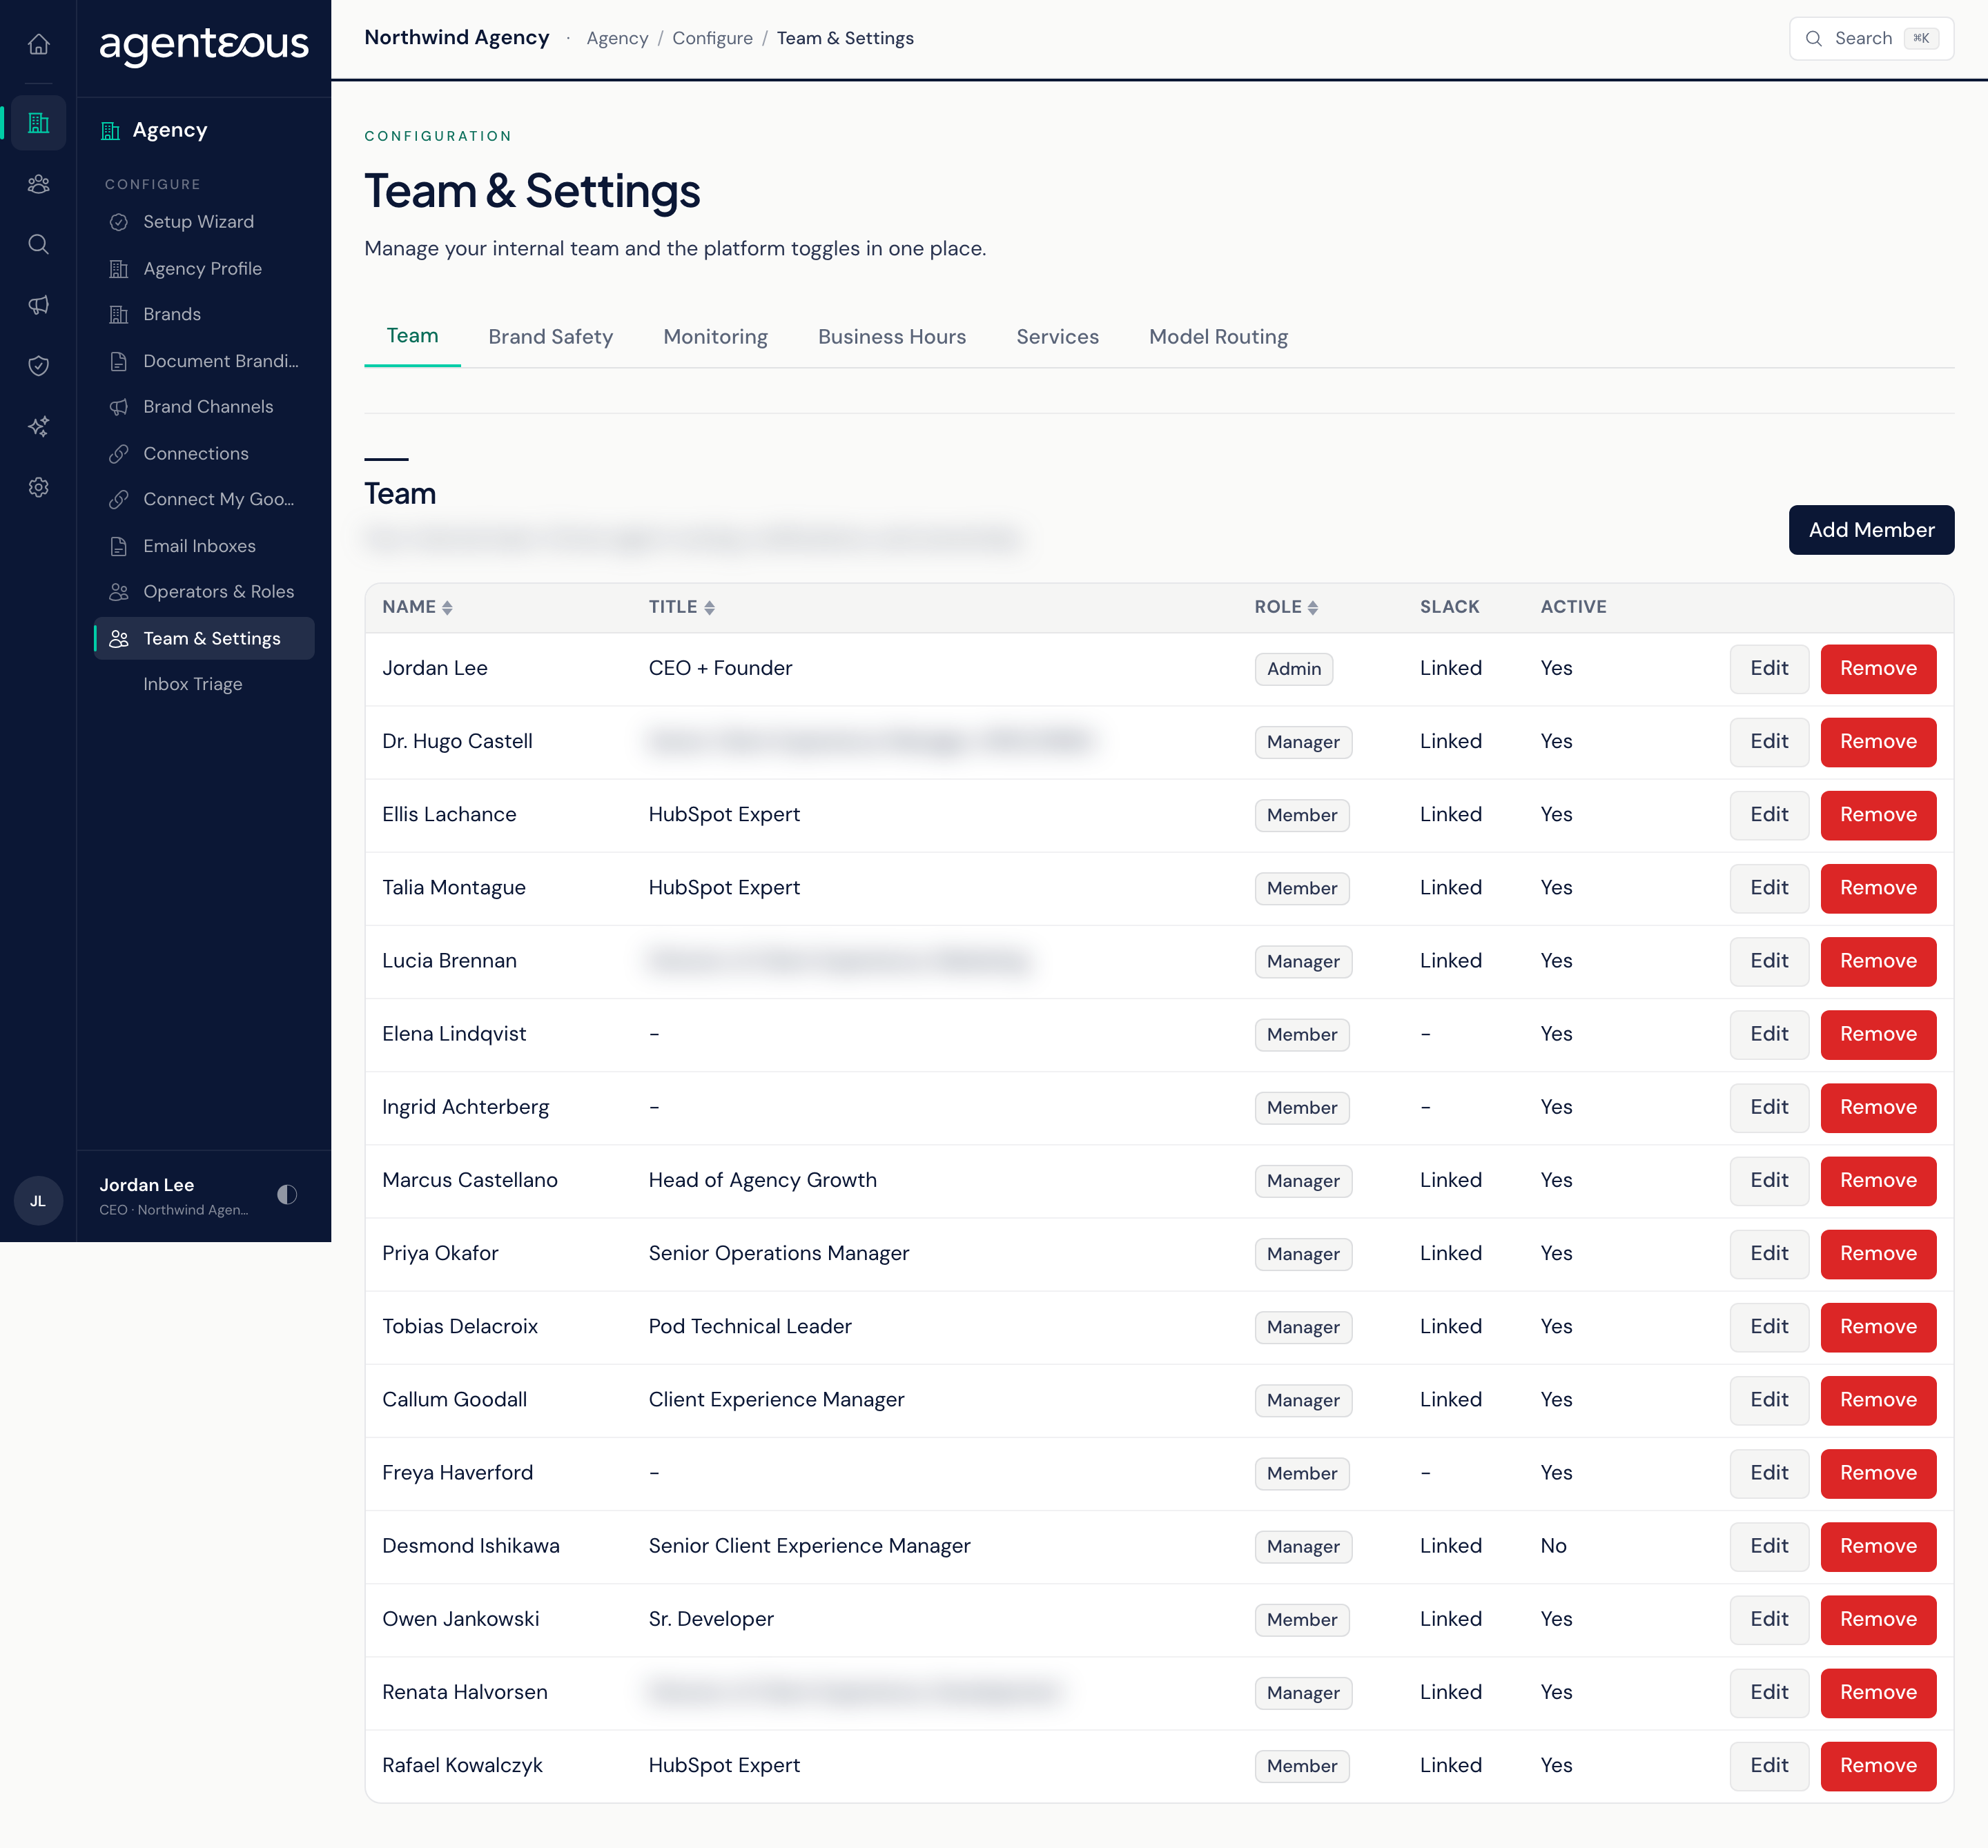This screenshot has width=1988, height=1848.
Task: Remove Renata Halvorsen from team
Action: click(1878, 1693)
